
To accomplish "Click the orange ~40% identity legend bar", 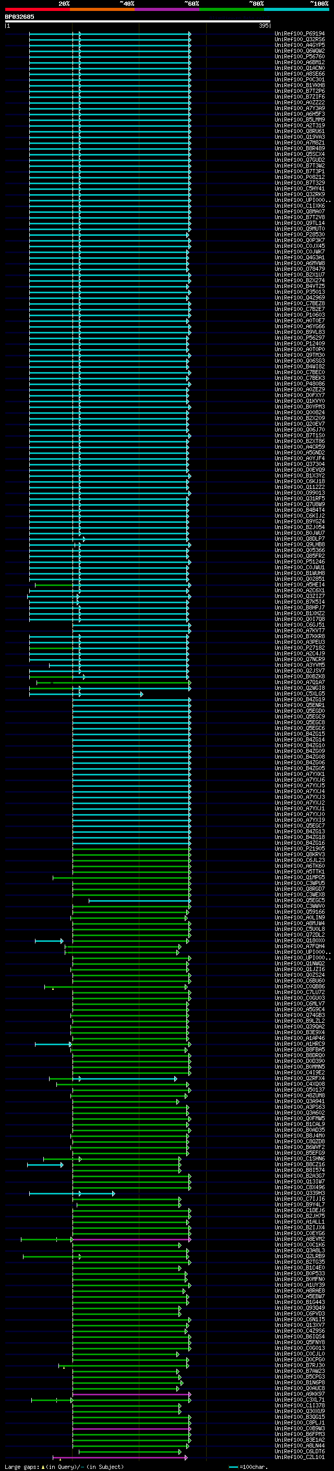I will pyautogui.click(x=102, y=9).
